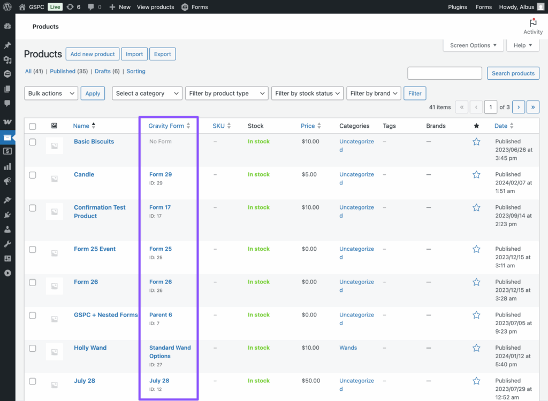Screen dimensions: 548x401
Task: Sort products by the Gravity Form column
Action: pos(169,126)
